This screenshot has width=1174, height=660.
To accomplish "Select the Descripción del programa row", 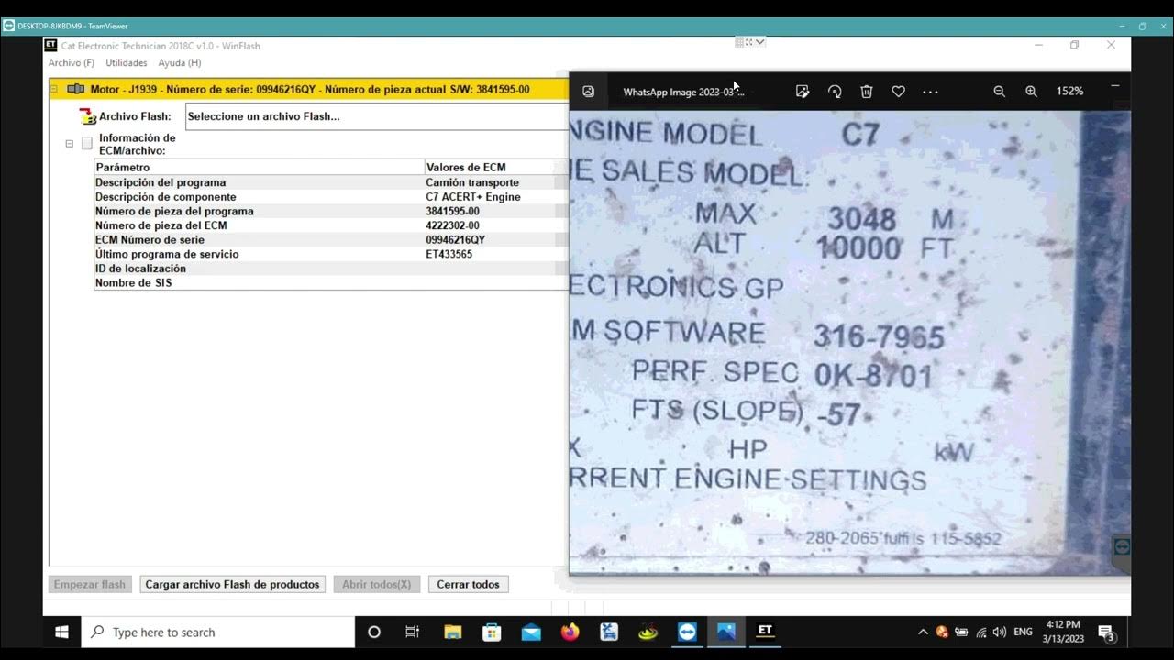I will point(331,182).
